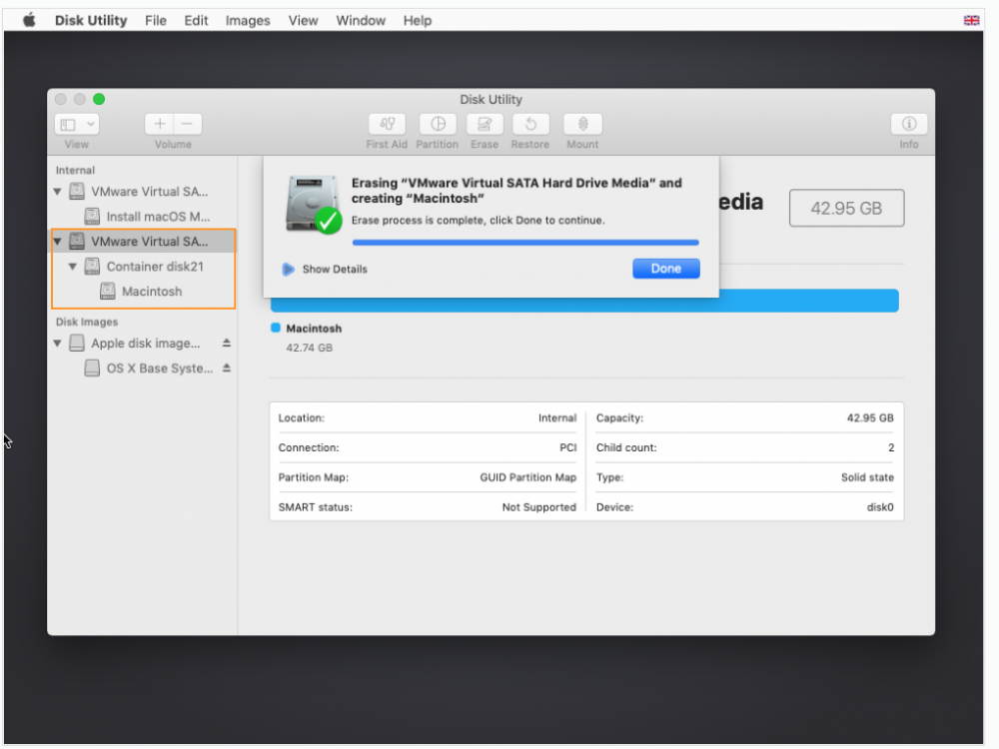Select Apple disk image... in sidebar
This screenshot has height=749, width=999.
[145, 344]
